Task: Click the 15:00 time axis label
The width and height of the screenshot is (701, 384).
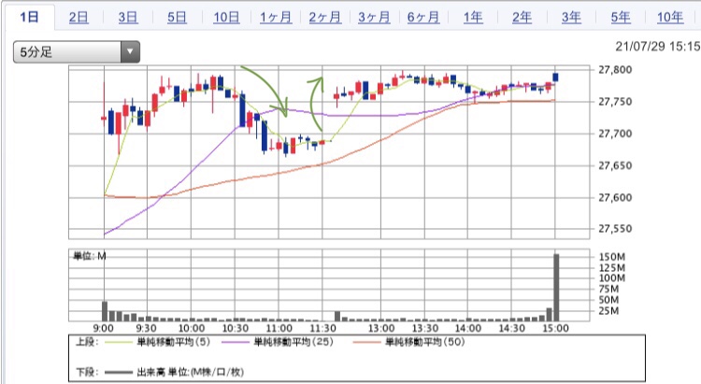Action: [555, 329]
